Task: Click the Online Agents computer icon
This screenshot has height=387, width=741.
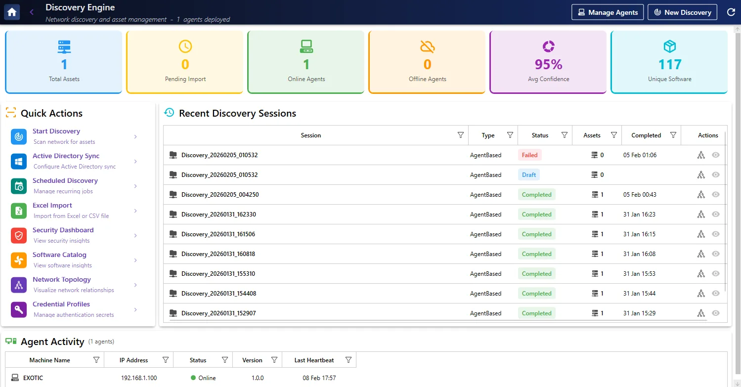Action: pyautogui.click(x=306, y=46)
